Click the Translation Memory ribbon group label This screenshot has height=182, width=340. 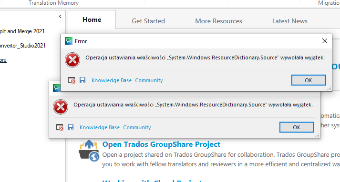pos(53,3)
